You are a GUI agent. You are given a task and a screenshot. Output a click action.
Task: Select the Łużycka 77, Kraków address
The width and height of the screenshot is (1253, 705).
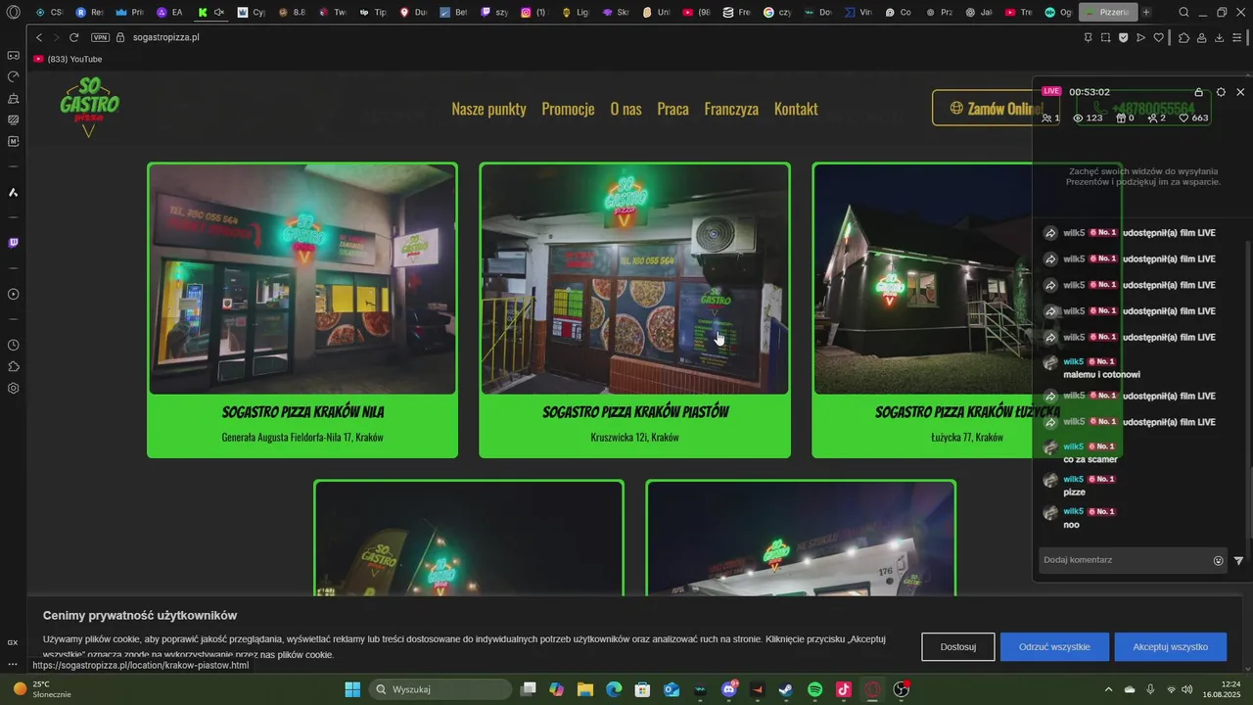coord(967,438)
